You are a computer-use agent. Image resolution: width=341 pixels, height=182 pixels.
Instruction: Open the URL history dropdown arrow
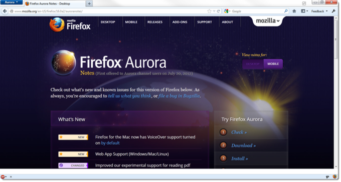tap(214, 11)
